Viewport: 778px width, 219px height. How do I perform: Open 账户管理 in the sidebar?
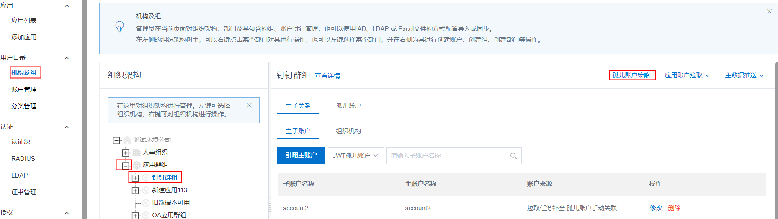point(24,90)
